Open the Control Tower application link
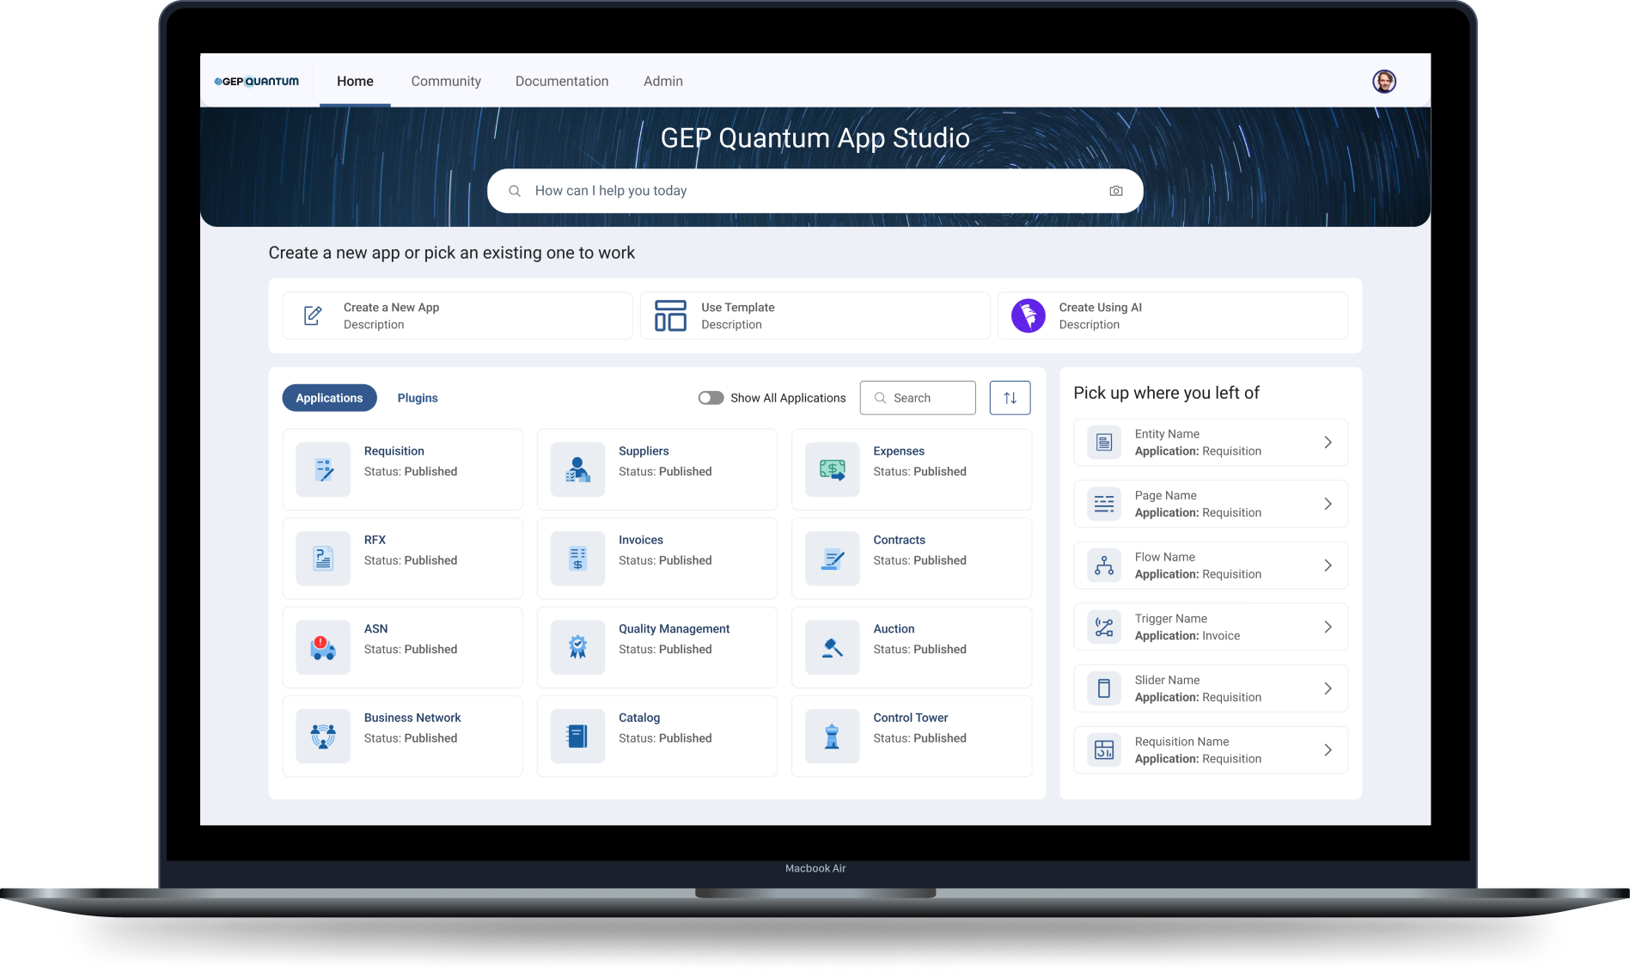The height and width of the screenshot is (973, 1630). [x=910, y=718]
